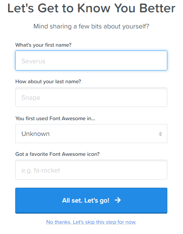Viewport: 183px width, 234px height.
Task: Click the Mind sharing a few bits subtitle
Action: pos(91,26)
